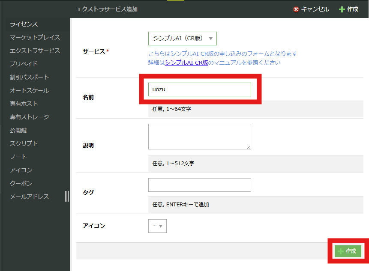Open マーケットプレイス in the sidebar

point(35,37)
